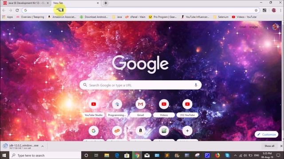Screen dimensions: 284x159
Task: Switch to Java SE Development Kit 12 tab
Action: 26,3
